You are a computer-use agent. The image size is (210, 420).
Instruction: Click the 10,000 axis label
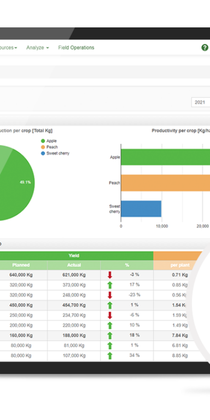(x=162, y=226)
